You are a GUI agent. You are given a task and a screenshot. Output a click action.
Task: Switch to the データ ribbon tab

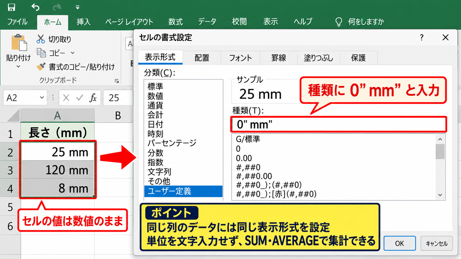pyautogui.click(x=207, y=22)
